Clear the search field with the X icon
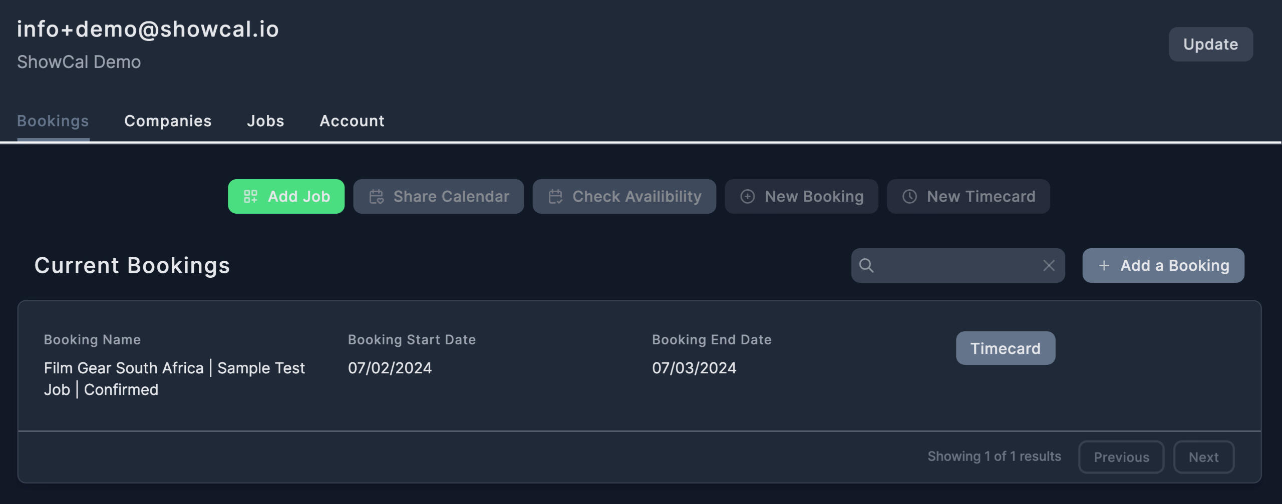The image size is (1282, 504). coord(1049,266)
